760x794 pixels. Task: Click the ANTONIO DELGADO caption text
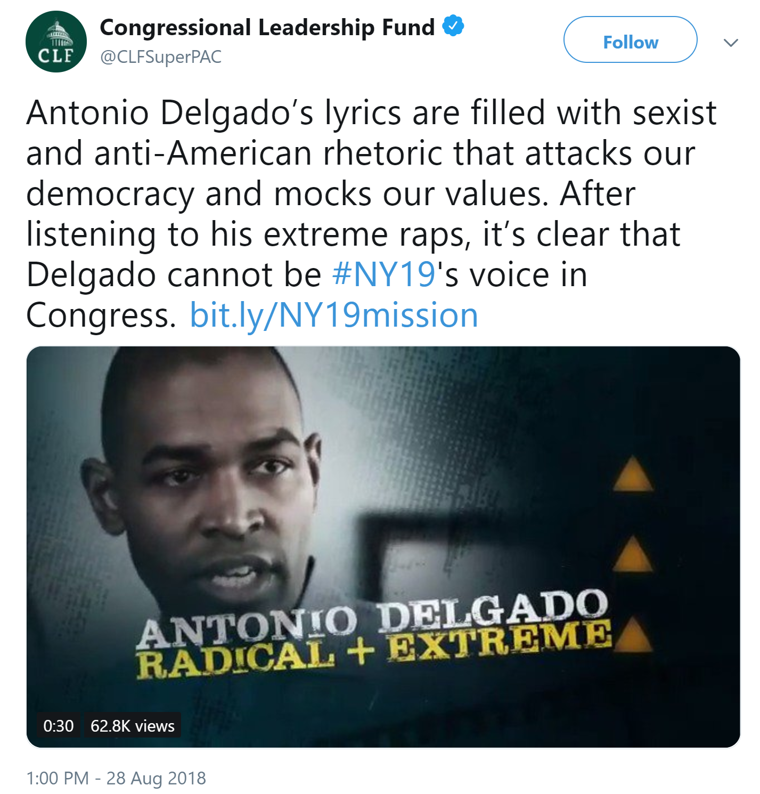[373, 618]
